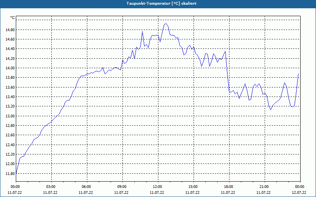This screenshot has height=197, width=316.
Task: Select the 11.07.22 date below 21:00
Action: coord(263,193)
